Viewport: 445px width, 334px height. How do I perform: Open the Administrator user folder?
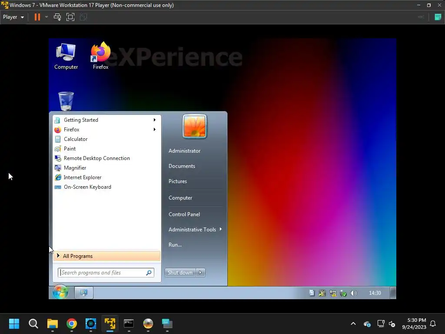(x=184, y=151)
